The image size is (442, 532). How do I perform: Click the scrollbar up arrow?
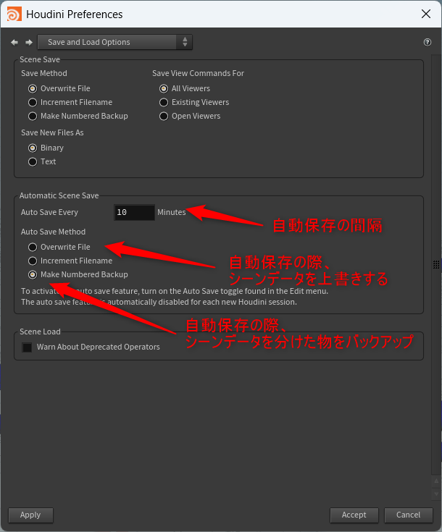coord(436,481)
